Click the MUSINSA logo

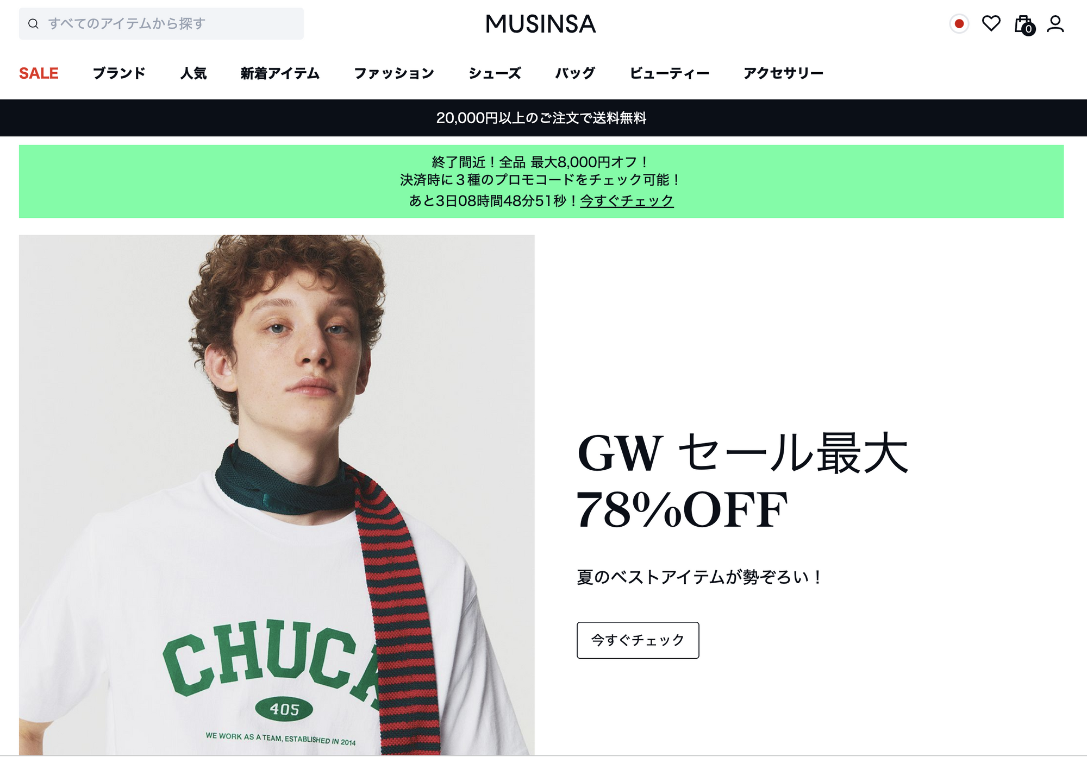541,24
